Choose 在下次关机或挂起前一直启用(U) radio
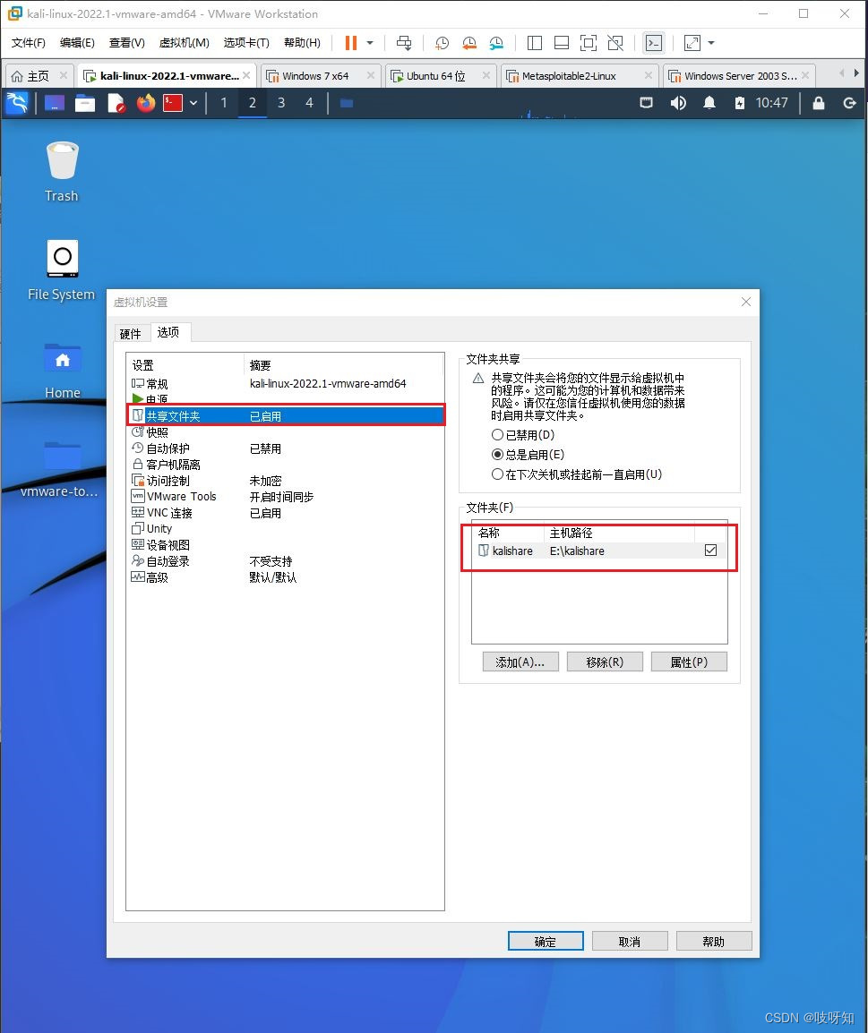 (x=498, y=474)
